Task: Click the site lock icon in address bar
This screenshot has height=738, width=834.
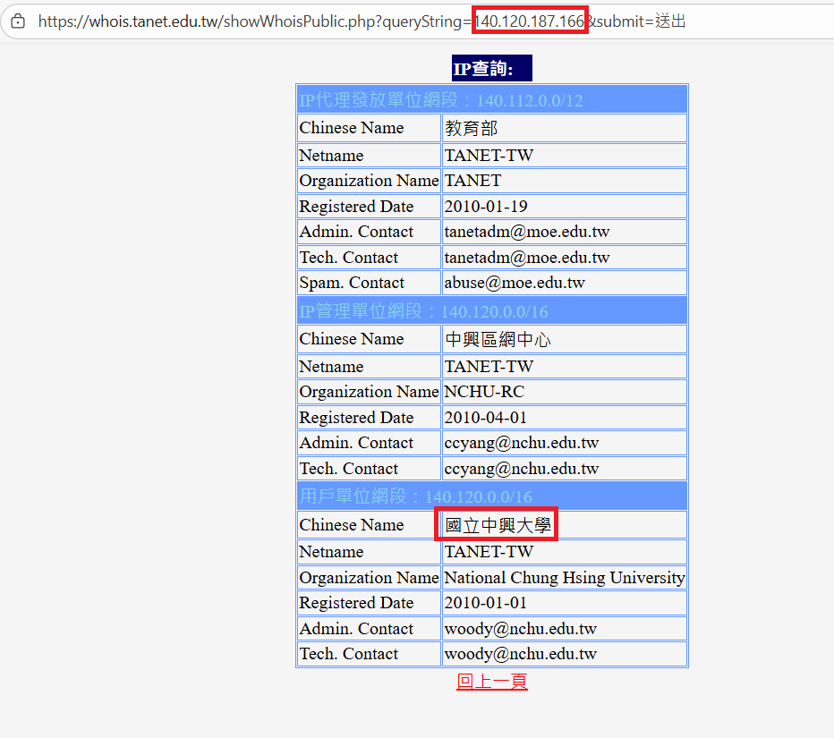Action: tap(18, 21)
